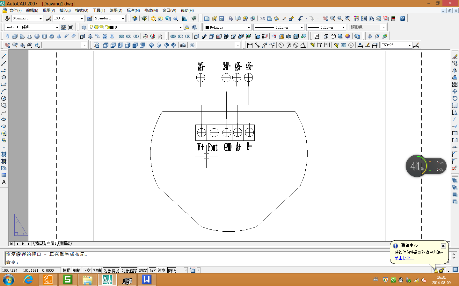Image resolution: width=459 pixels, height=286 pixels.
Task: Select the Move modify tool
Action: (455, 91)
